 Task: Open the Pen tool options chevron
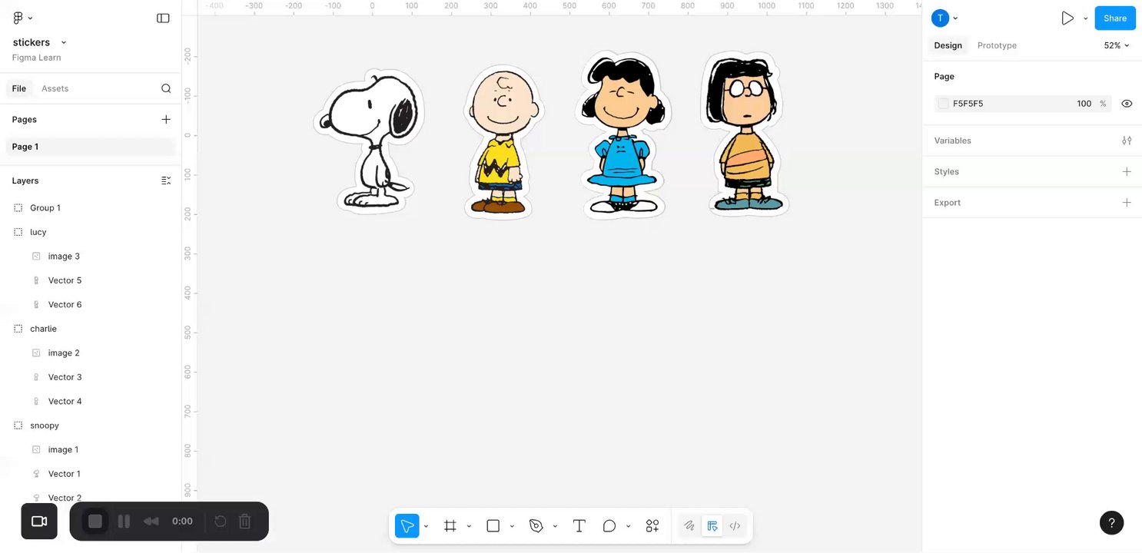click(x=555, y=526)
